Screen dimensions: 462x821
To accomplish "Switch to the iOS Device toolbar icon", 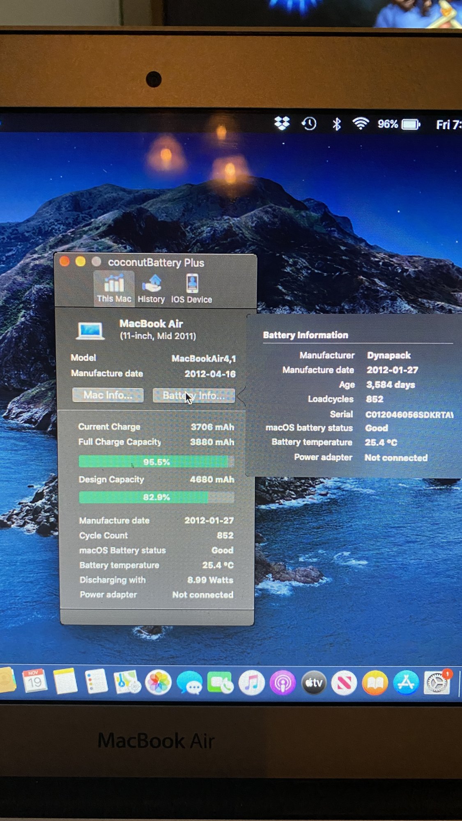I will [191, 289].
